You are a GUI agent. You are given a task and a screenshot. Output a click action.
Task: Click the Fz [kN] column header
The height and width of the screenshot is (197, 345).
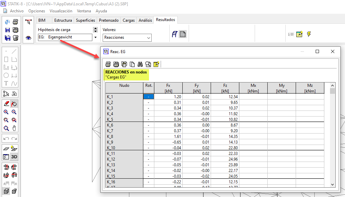225,88
